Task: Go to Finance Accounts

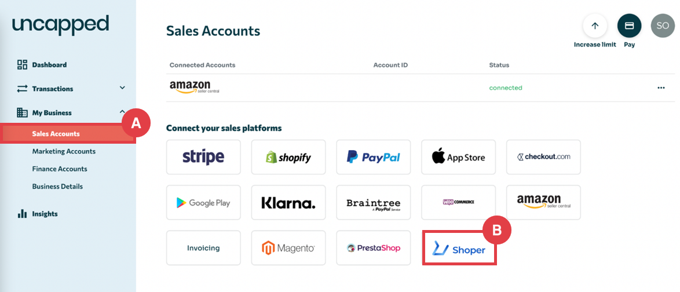Action: coord(60,169)
